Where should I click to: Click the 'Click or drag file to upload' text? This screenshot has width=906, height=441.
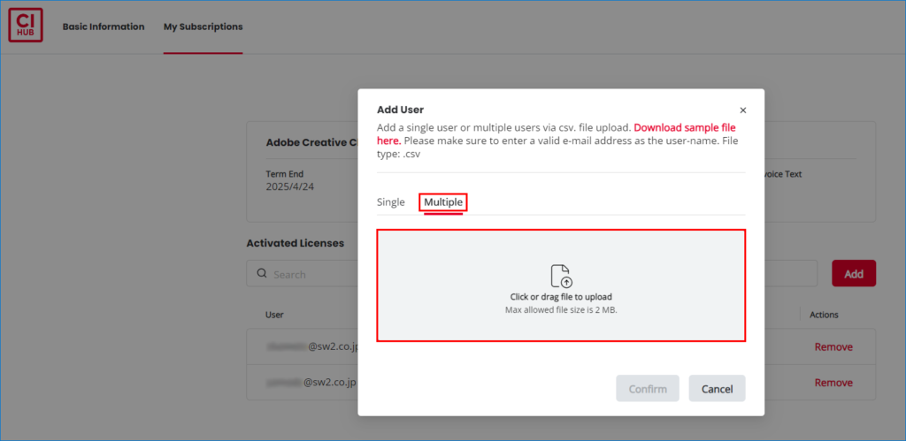click(561, 297)
